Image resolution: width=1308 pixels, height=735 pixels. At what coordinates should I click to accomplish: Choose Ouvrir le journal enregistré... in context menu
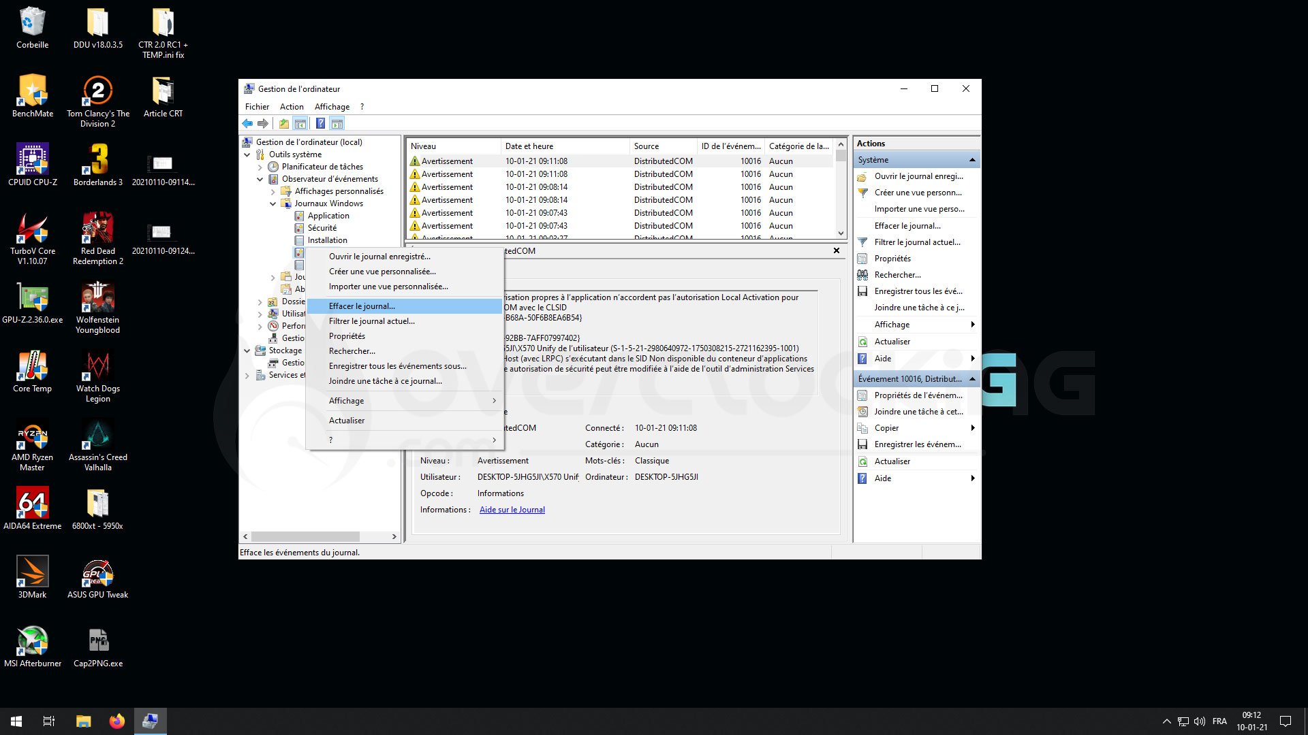pos(405,257)
